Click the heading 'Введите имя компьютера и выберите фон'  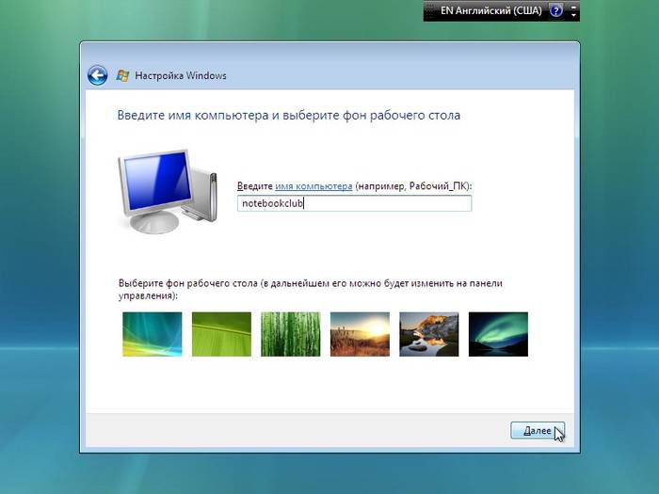click(x=289, y=116)
